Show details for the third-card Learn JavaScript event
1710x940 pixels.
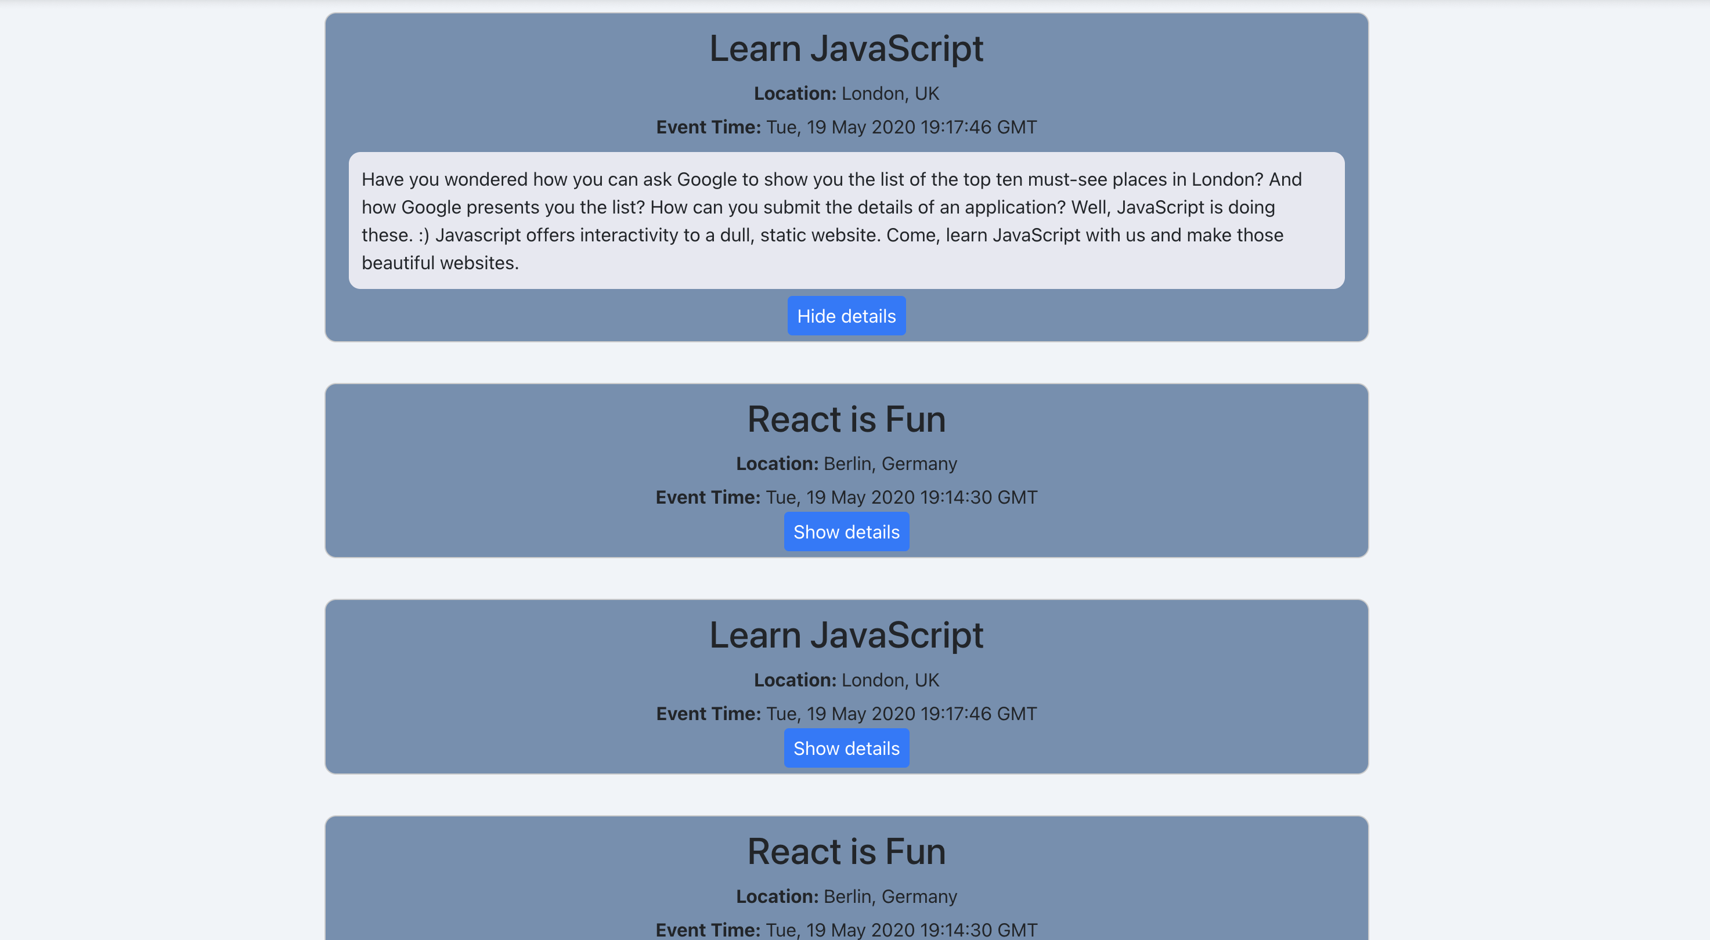(x=846, y=749)
